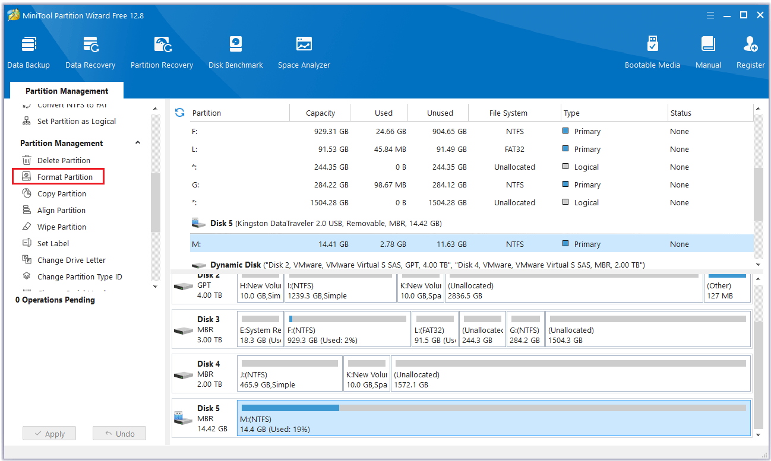771x461 pixels.
Task: Click the Undo button
Action: [x=119, y=434]
